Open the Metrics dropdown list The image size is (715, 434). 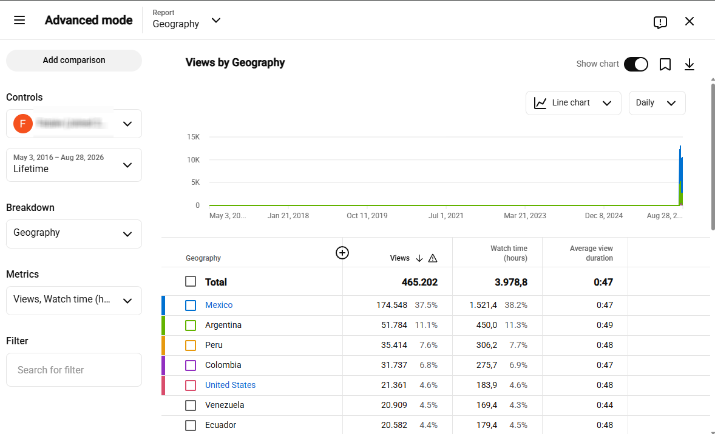point(74,300)
